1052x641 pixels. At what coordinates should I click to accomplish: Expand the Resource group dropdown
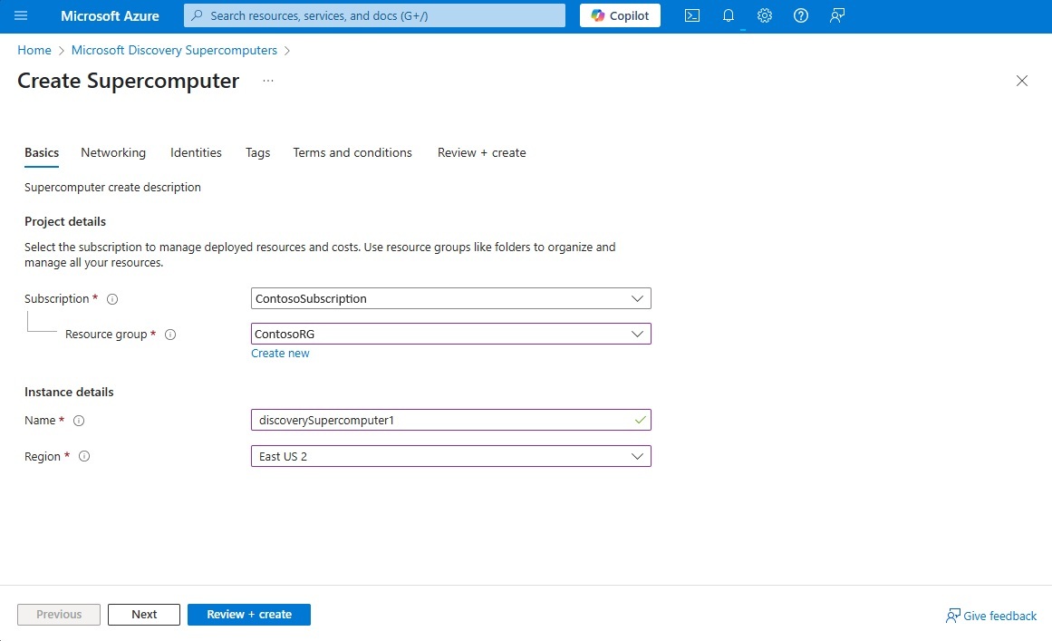coord(451,334)
